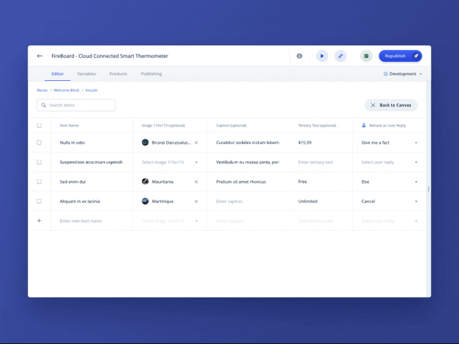Screen dimensions: 459x344
Task: Click the Visuals breadcrumb link
Action: pyautogui.click(x=91, y=90)
